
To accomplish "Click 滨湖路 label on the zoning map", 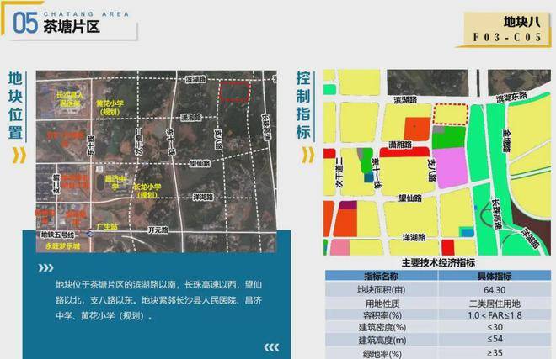I will coord(405,100).
